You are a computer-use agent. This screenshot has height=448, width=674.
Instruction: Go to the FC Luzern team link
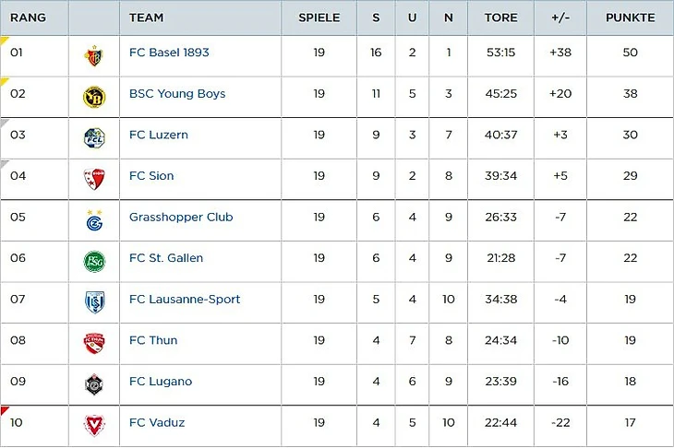(159, 135)
